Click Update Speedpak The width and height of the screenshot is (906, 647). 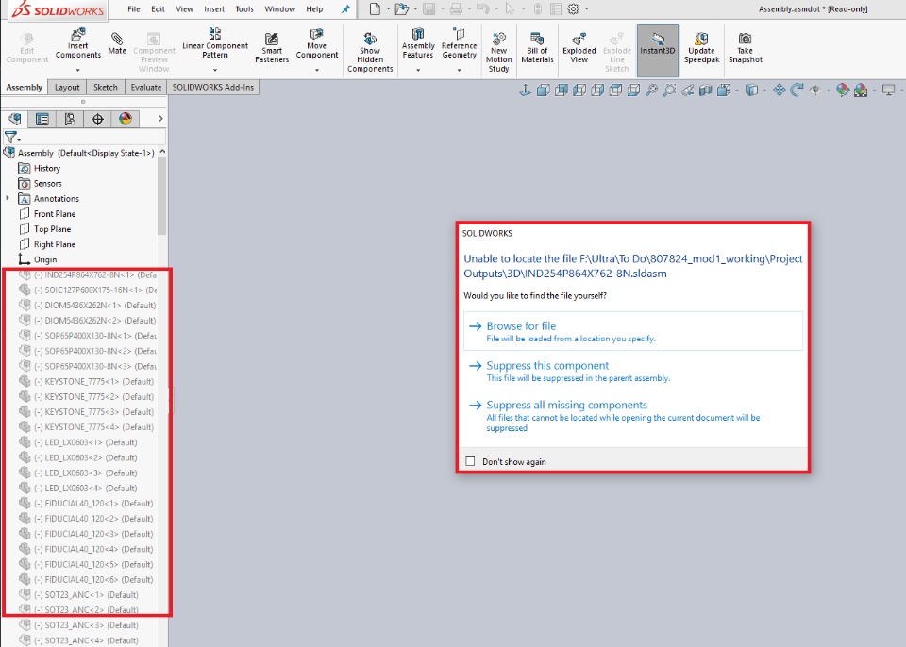click(701, 47)
